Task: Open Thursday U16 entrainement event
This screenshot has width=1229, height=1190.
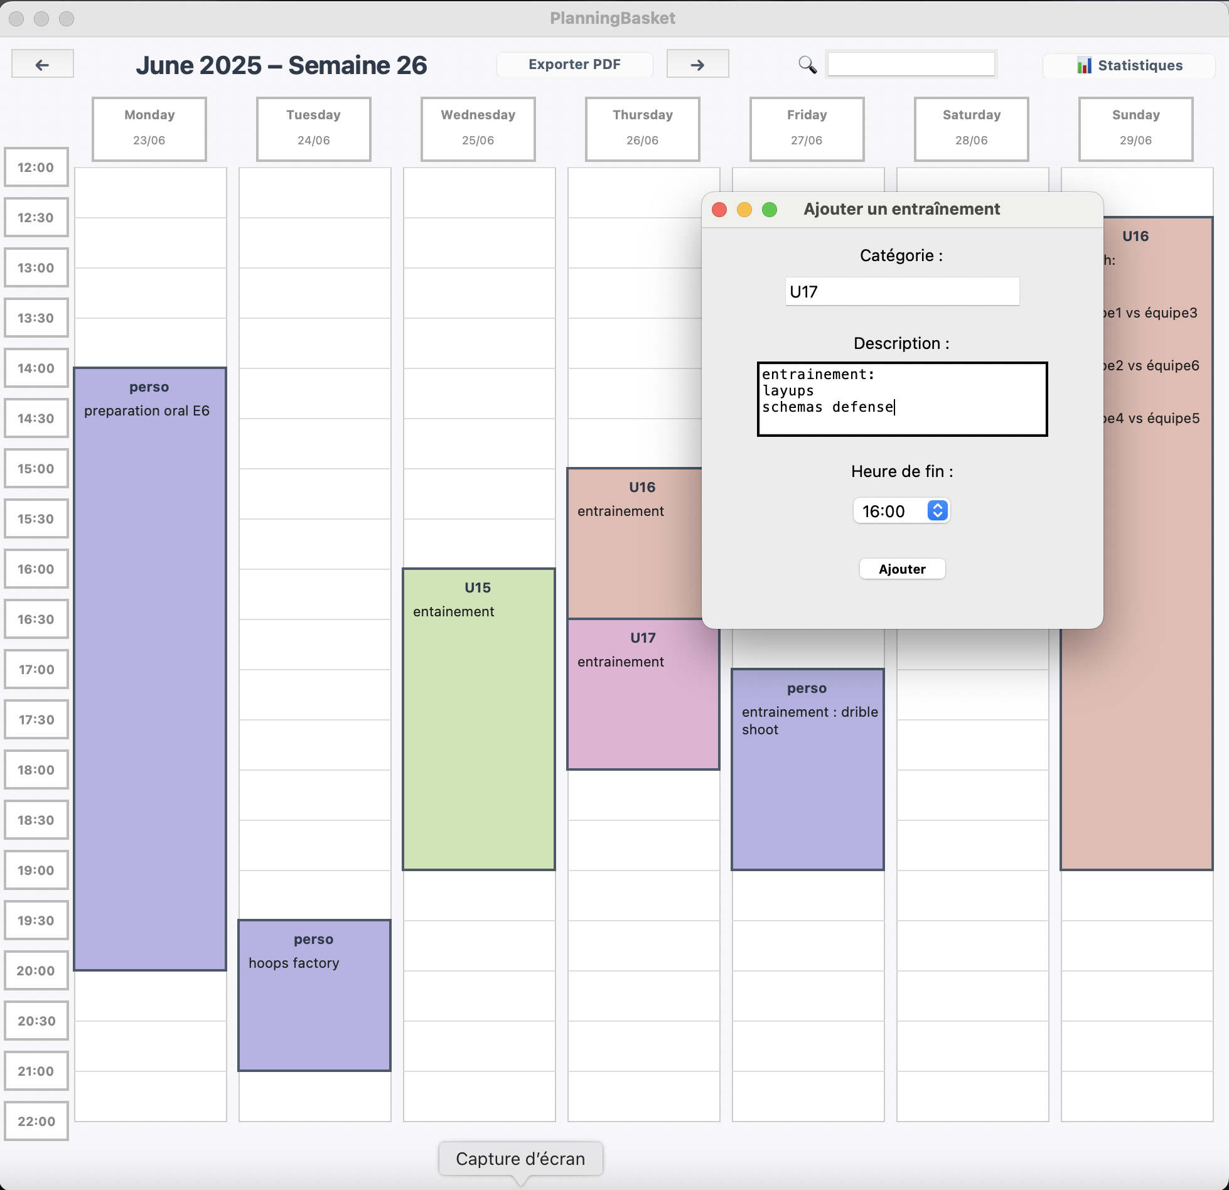Action: pos(634,544)
